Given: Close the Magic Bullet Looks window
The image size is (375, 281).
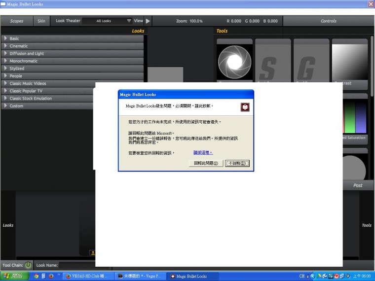Looking at the screenshot, I should tap(371, 4).
